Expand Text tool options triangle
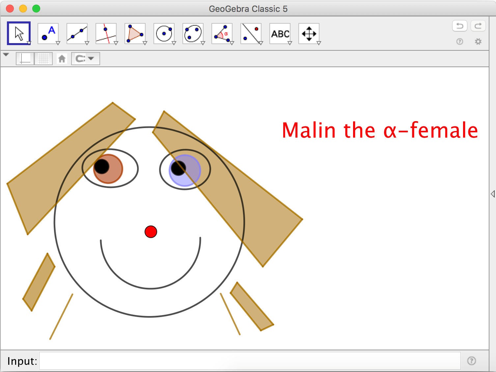 (x=290, y=43)
